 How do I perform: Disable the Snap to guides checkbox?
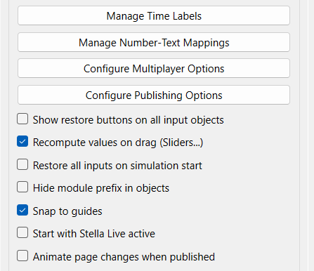[22, 210]
